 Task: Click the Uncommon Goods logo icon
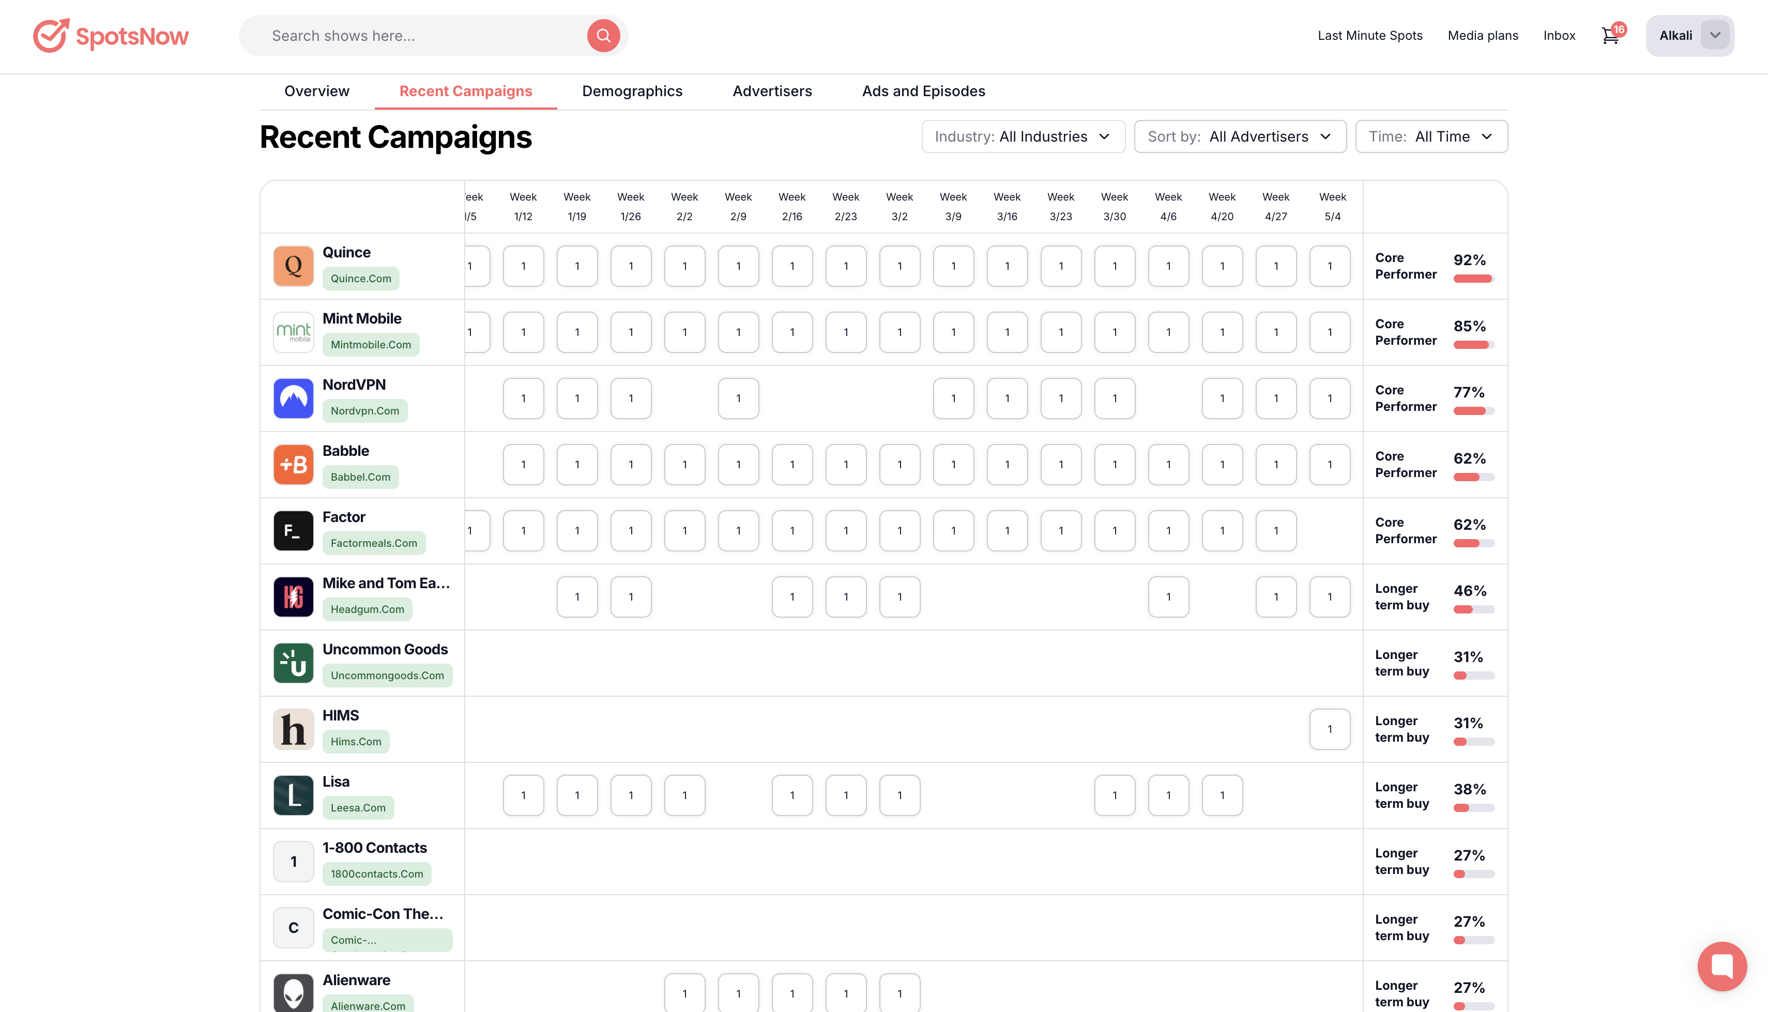pyautogui.click(x=293, y=663)
